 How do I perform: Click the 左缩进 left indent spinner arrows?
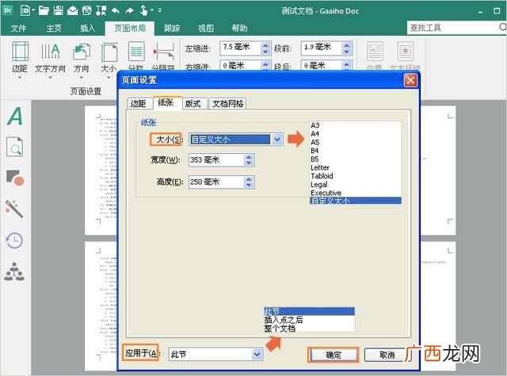[265, 48]
